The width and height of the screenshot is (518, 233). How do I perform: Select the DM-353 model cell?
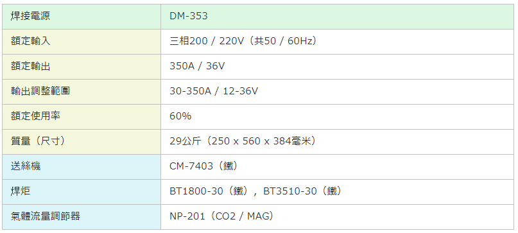[337, 17]
